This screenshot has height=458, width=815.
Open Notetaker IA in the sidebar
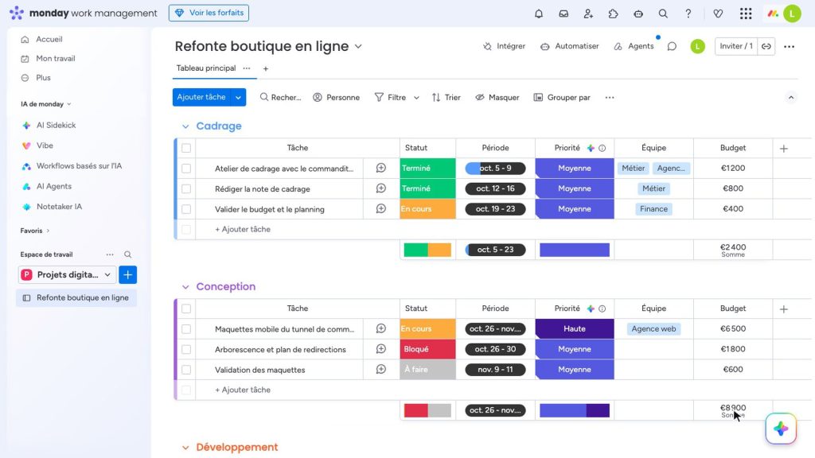click(59, 207)
